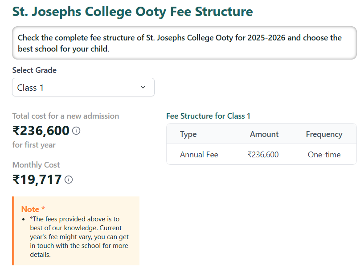Click 'Total cost for a new admission' label
The width and height of the screenshot is (364, 268).
point(65,116)
